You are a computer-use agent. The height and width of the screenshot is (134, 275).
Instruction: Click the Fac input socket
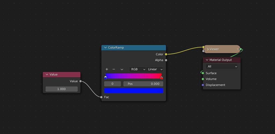click(101, 97)
